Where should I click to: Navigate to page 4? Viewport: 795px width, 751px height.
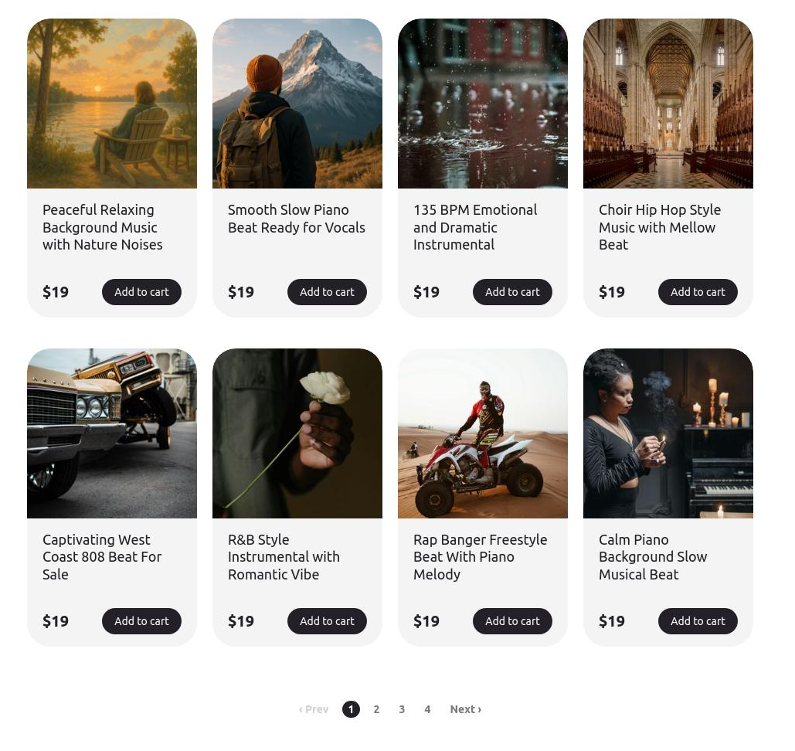(427, 709)
